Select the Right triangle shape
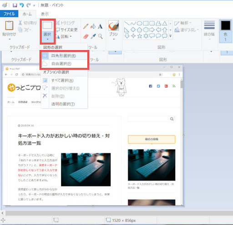The height and width of the screenshot is (225, 233). click(x=127, y=30)
